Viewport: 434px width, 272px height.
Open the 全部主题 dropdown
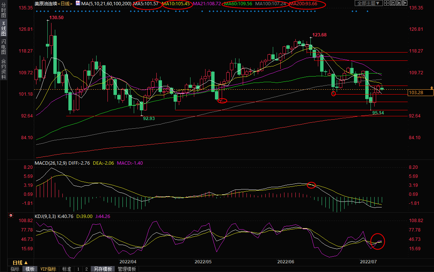click(x=368, y=3)
